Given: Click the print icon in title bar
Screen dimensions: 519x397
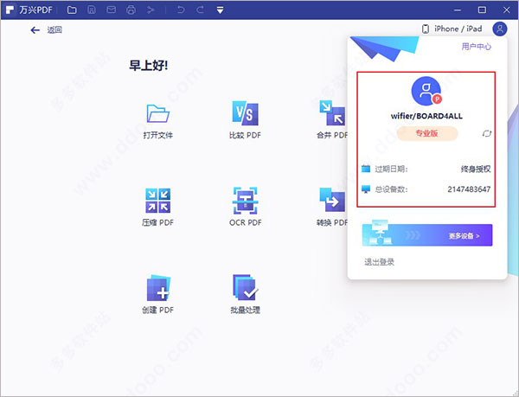Looking at the screenshot, I should click(x=131, y=10).
